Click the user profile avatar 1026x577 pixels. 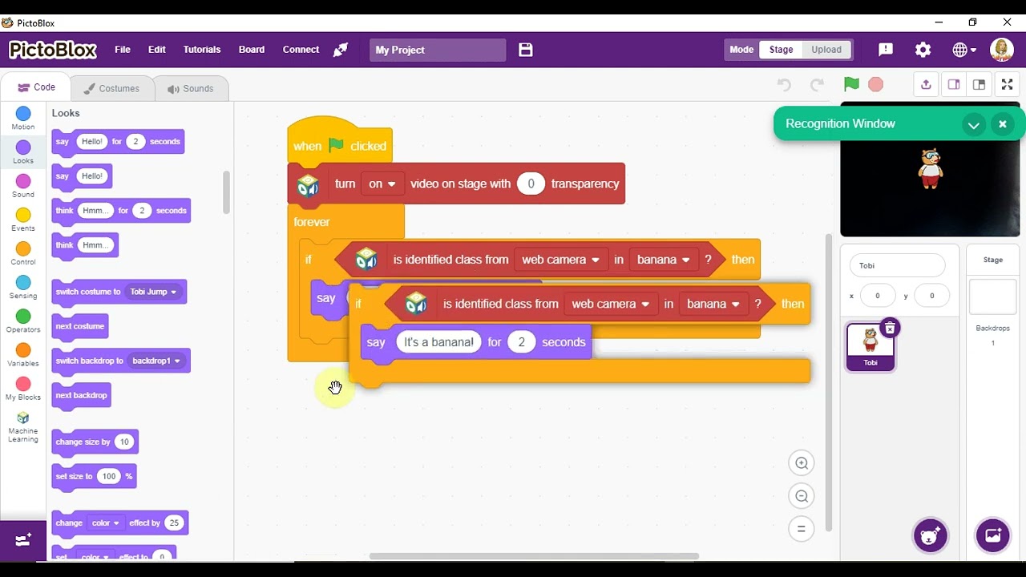1002,50
